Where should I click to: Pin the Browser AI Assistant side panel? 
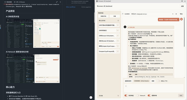tap(182, 1)
